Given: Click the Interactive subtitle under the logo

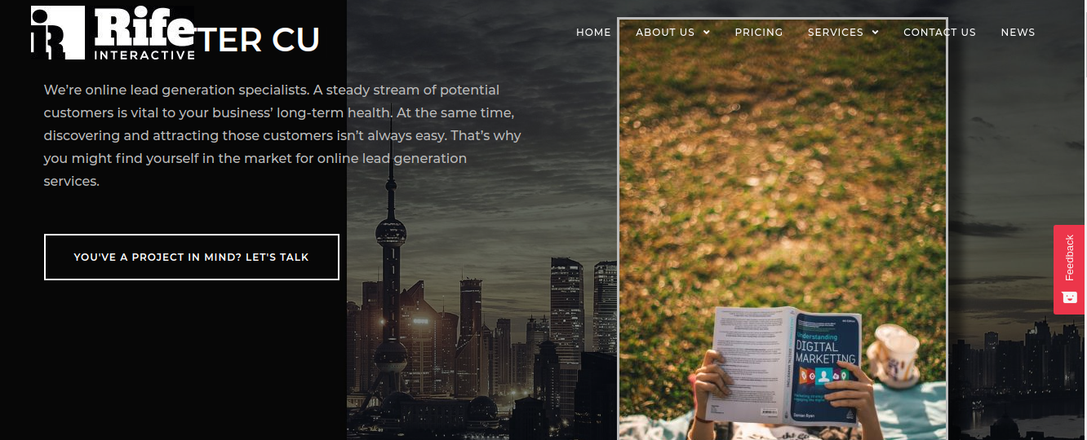Looking at the screenshot, I should [x=144, y=55].
